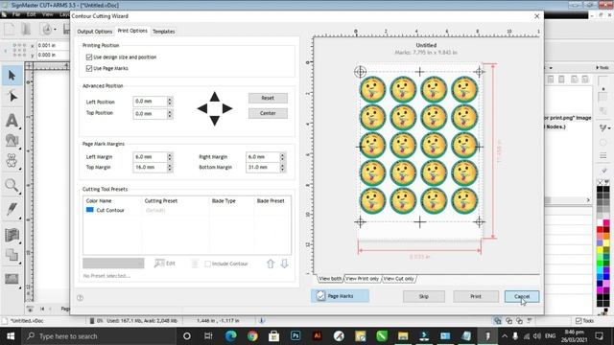Click the down nudge arrow
The image size is (614, 345).
(x=214, y=121)
